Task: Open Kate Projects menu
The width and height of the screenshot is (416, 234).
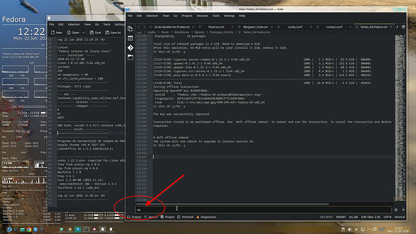Action: (187, 16)
